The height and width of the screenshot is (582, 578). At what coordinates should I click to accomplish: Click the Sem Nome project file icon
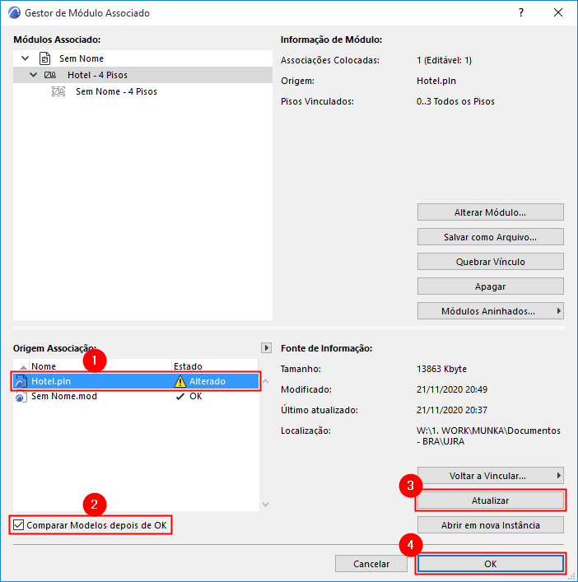(45, 58)
